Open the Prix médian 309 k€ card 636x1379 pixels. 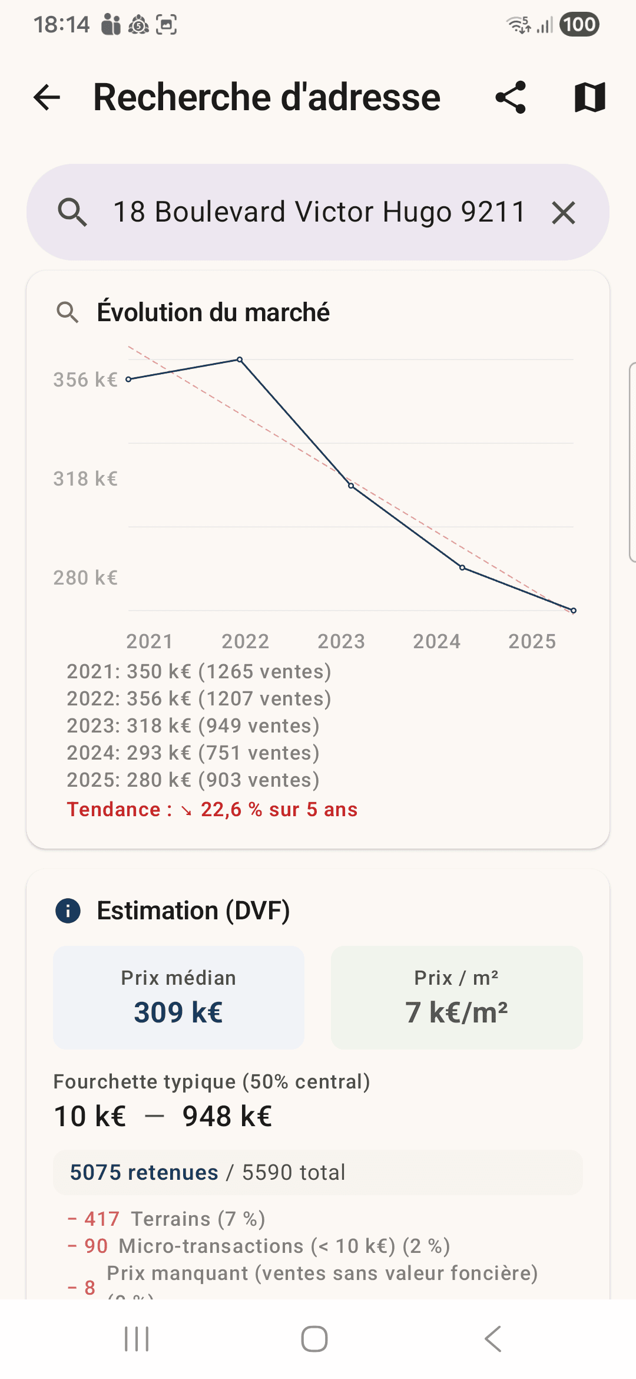[x=178, y=997]
